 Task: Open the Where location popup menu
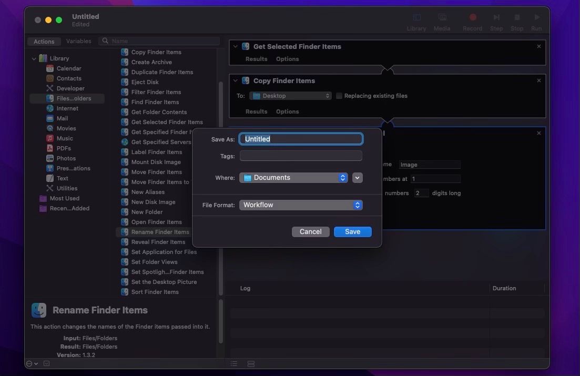pos(293,177)
